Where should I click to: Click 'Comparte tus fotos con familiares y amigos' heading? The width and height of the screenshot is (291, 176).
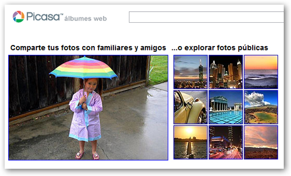coord(88,48)
